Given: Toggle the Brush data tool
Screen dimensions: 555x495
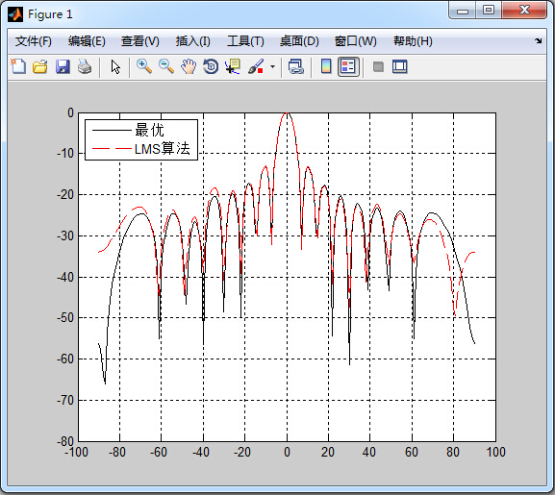Looking at the screenshot, I should tap(256, 66).
